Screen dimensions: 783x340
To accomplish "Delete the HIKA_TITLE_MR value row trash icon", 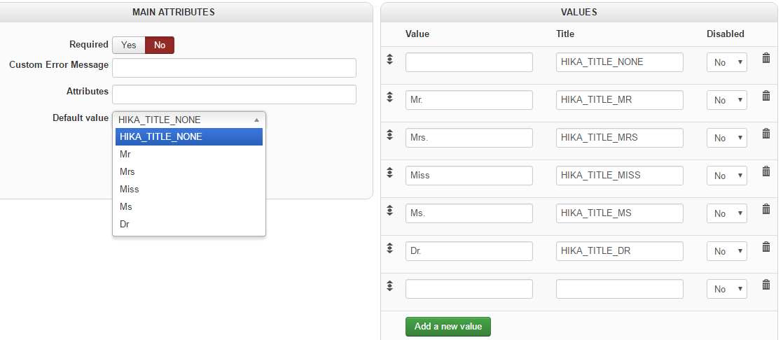I will coord(766,96).
